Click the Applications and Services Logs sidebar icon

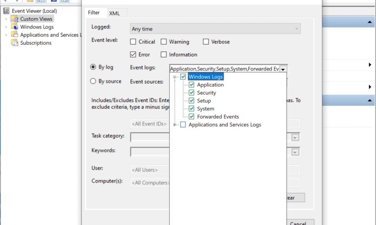tap(15, 35)
